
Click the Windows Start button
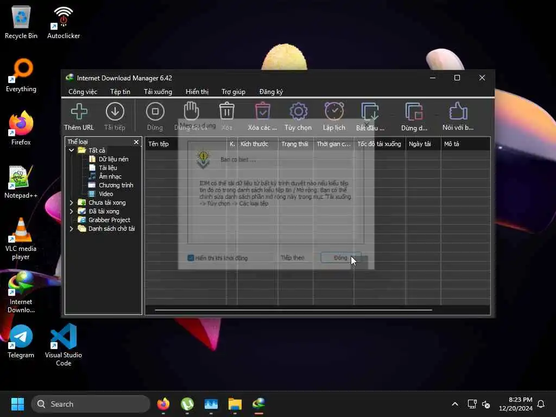point(17,404)
